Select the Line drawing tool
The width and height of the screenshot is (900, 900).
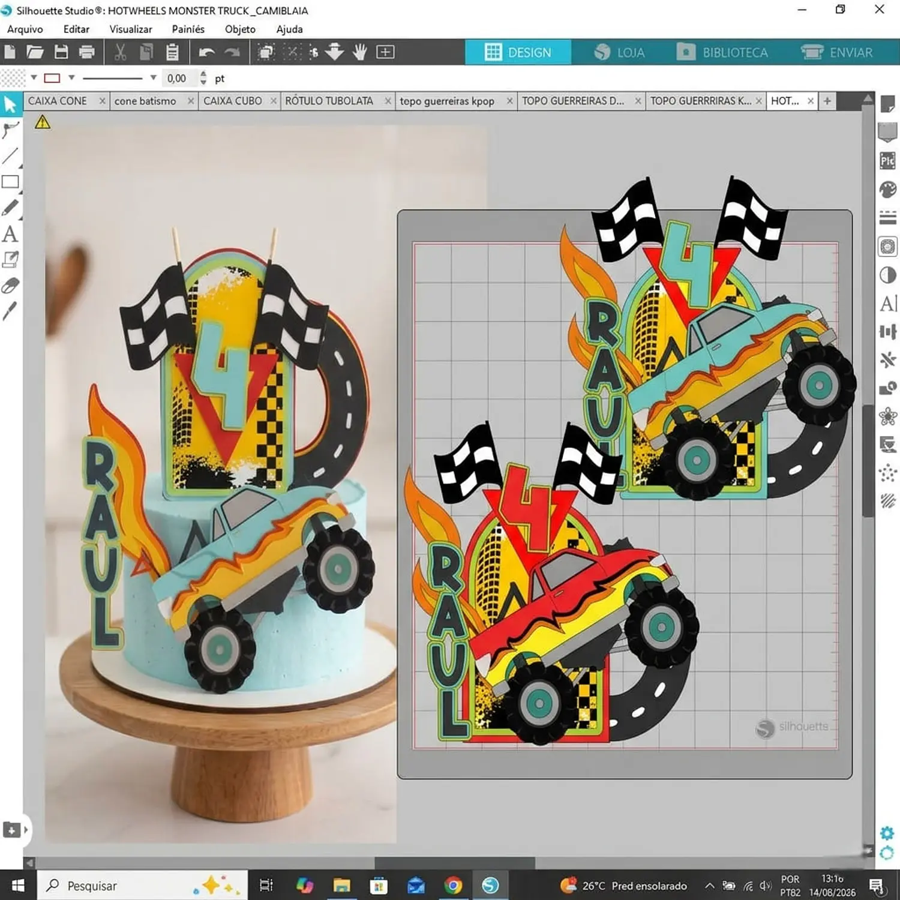tap(10, 156)
